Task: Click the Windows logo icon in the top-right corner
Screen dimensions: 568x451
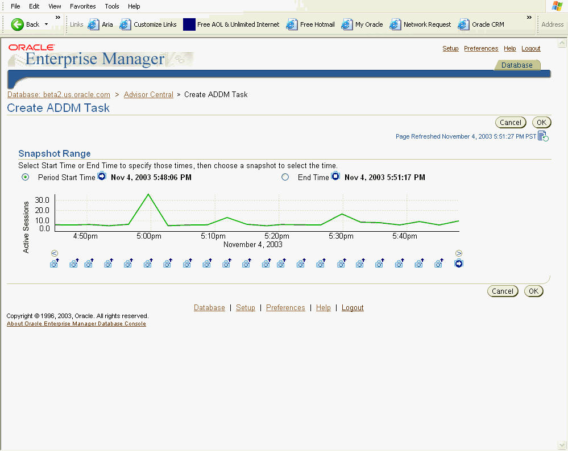Action: click(x=557, y=6)
